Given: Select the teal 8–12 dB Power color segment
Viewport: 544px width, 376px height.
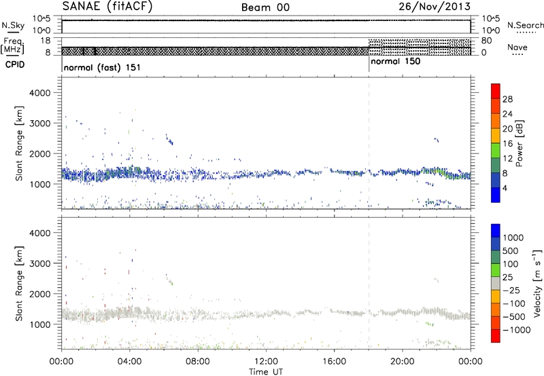Looking at the screenshot, I should click(x=496, y=165).
